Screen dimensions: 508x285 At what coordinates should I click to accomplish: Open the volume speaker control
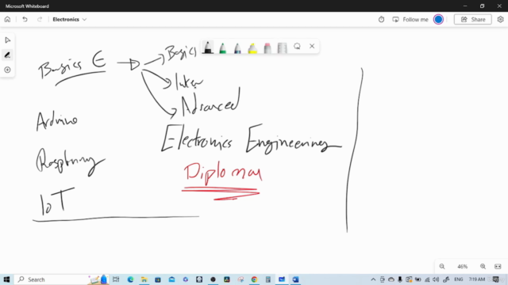pyautogui.click(x=436, y=279)
